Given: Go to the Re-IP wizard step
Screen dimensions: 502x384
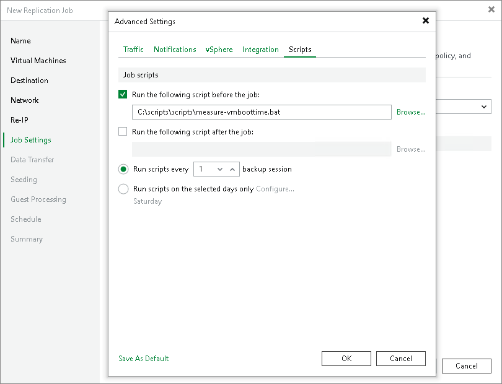Looking at the screenshot, I should 19,120.
